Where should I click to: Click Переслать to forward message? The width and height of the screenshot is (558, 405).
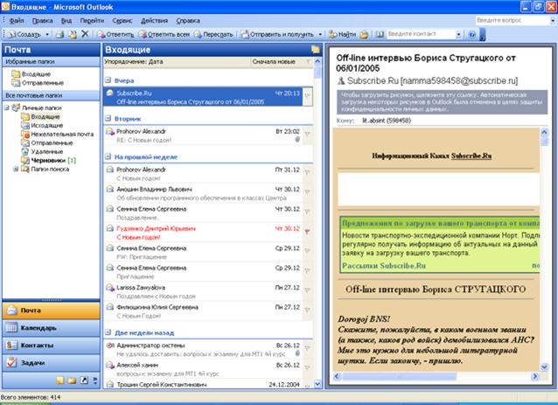(x=213, y=34)
